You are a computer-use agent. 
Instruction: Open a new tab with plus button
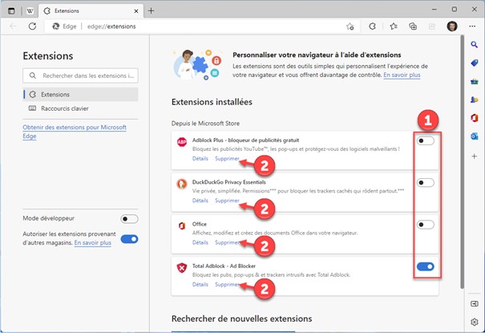click(x=152, y=10)
